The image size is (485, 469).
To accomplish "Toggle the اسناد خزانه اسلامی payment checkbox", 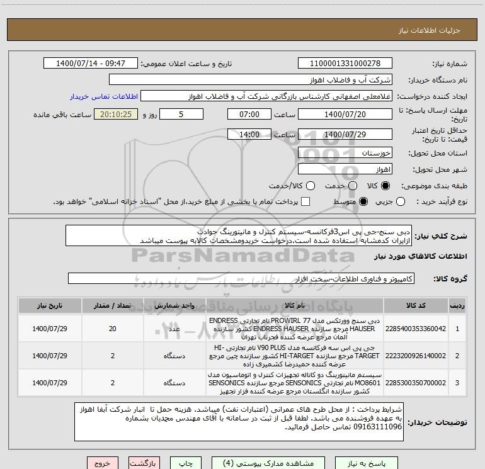I will [x=305, y=201].
